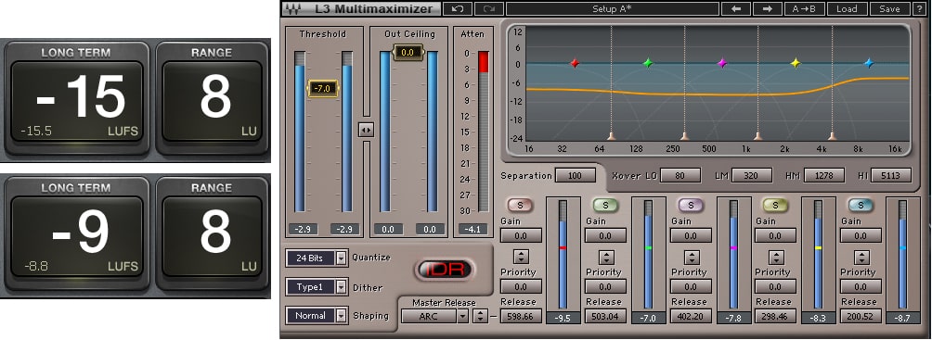
Task: Click the yellow band Release field 298.46
Action: (x=776, y=316)
